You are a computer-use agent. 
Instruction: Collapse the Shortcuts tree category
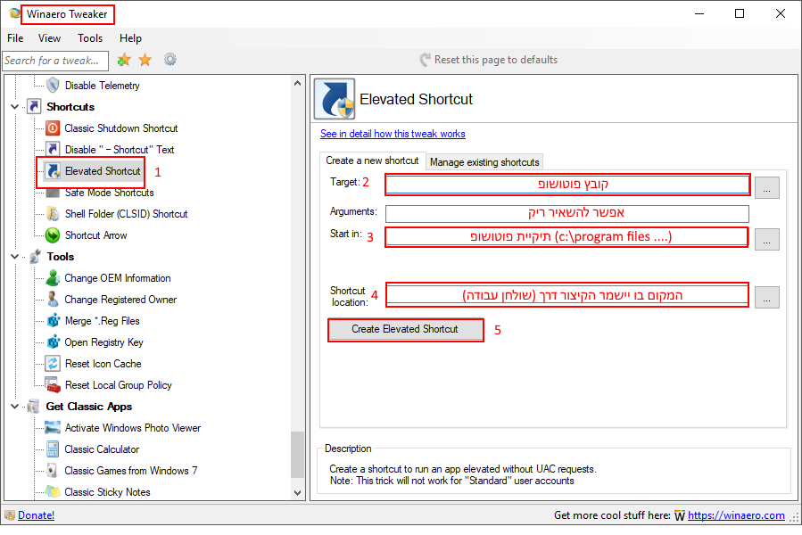click(x=15, y=107)
